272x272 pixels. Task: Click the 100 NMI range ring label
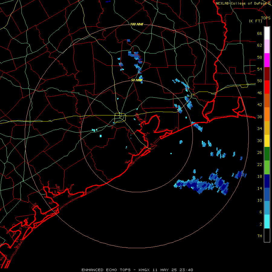[137, 24]
